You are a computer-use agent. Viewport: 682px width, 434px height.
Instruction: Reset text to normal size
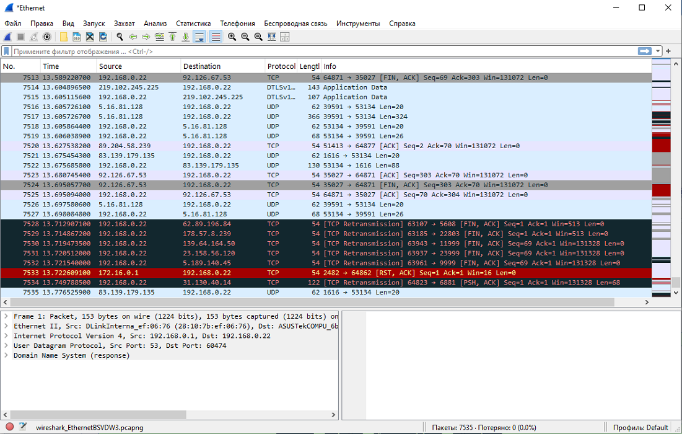pos(258,37)
